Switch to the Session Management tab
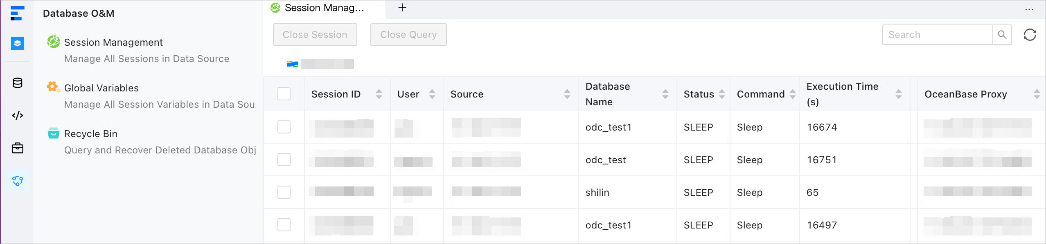This screenshot has height=244, width=1046. (x=323, y=8)
